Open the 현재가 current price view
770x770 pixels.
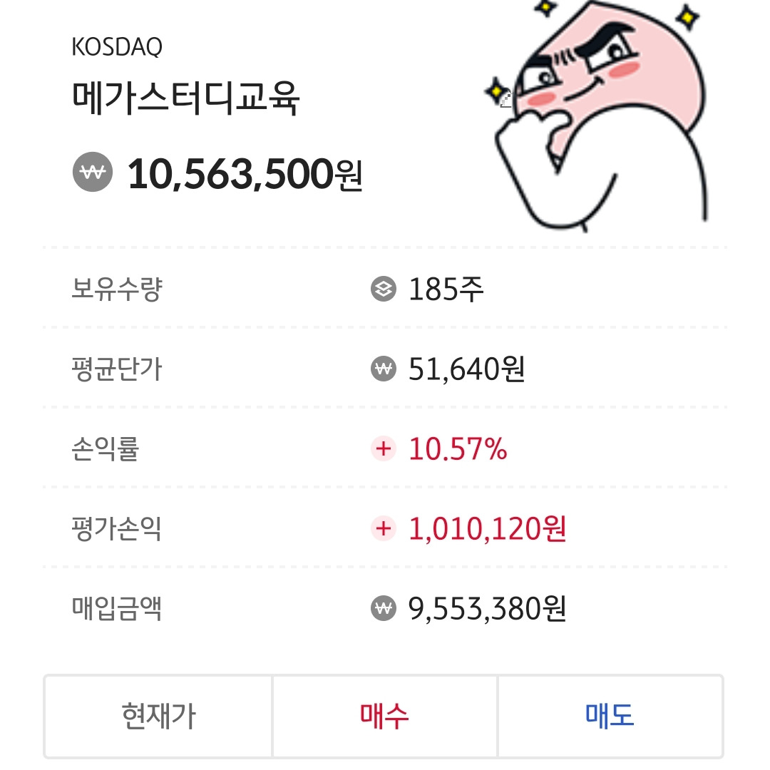click(x=158, y=717)
